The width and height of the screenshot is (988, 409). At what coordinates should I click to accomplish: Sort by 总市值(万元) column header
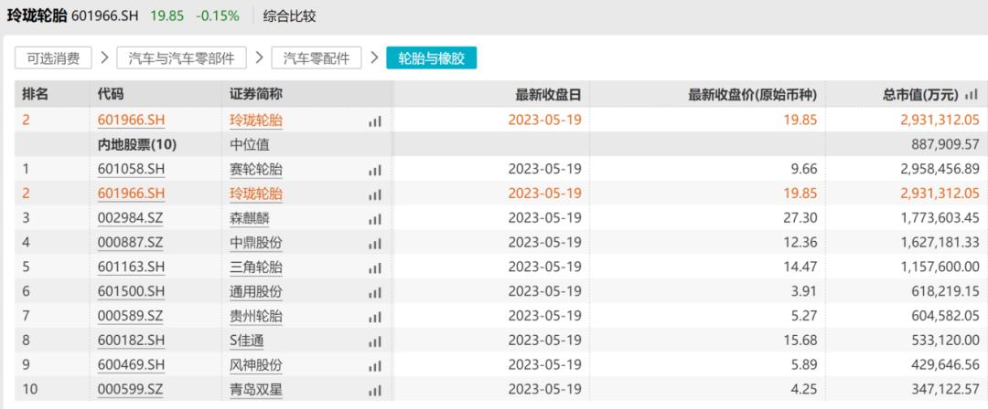920,94
